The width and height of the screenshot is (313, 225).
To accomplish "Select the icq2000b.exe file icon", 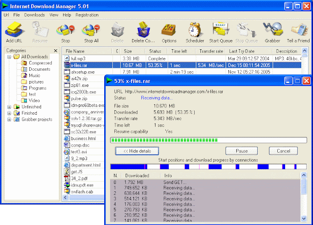I will tap(67, 92).
